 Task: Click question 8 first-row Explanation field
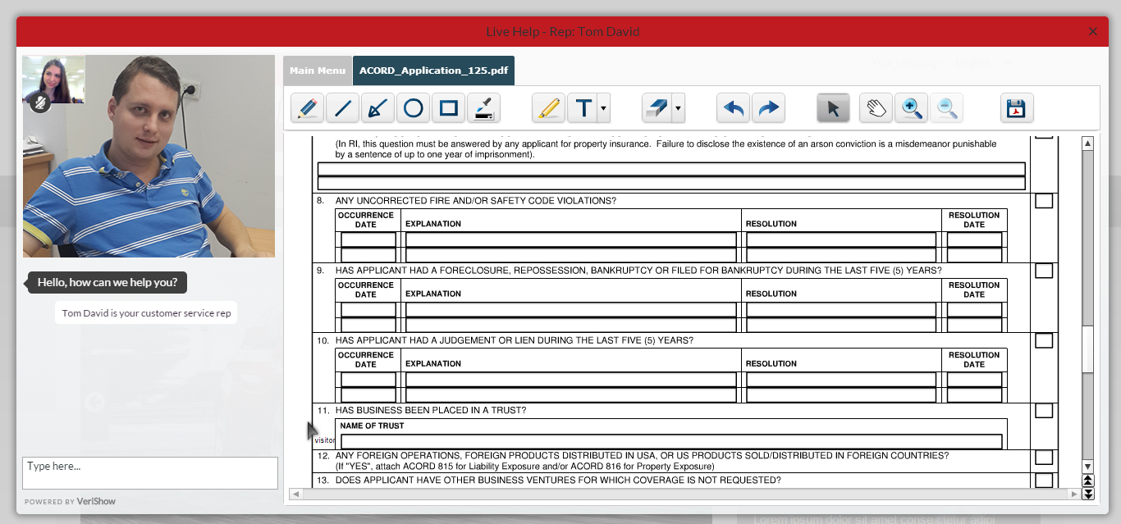[571, 239]
